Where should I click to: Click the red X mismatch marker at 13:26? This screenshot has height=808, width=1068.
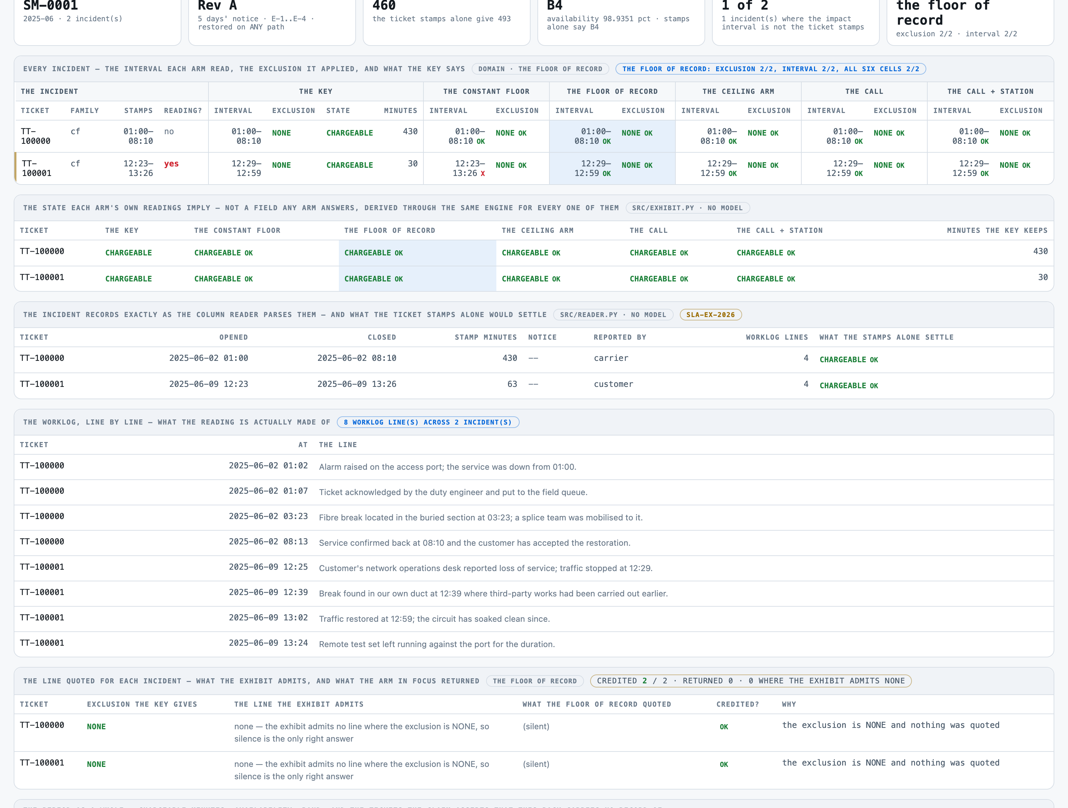pyautogui.click(x=482, y=174)
